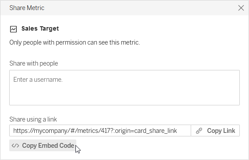Click the Enter a username placeholder text
The image size is (249, 160).
38,80
